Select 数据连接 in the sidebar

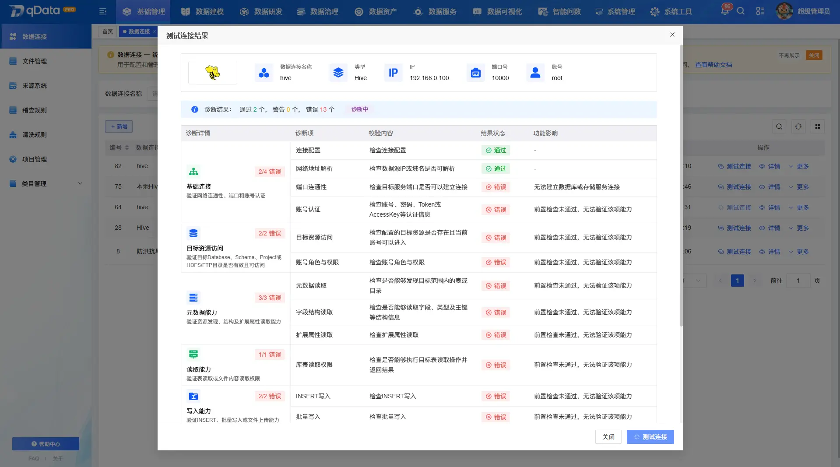click(46, 37)
